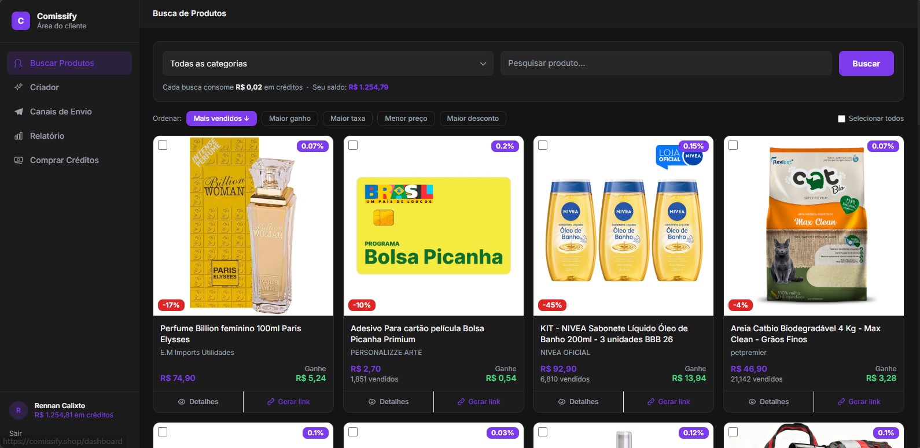Click the user avatar with letter R
Image resolution: width=920 pixels, height=448 pixels.
click(19, 410)
